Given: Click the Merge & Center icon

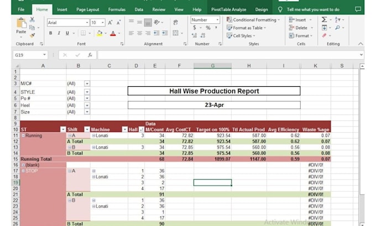Looking at the screenshot, I should click(175, 33).
